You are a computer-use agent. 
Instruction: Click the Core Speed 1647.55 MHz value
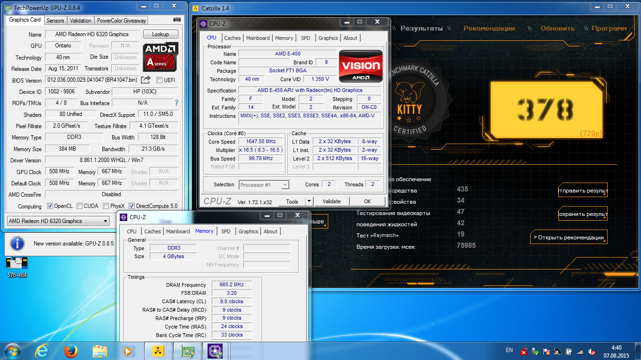tap(261, 141)
